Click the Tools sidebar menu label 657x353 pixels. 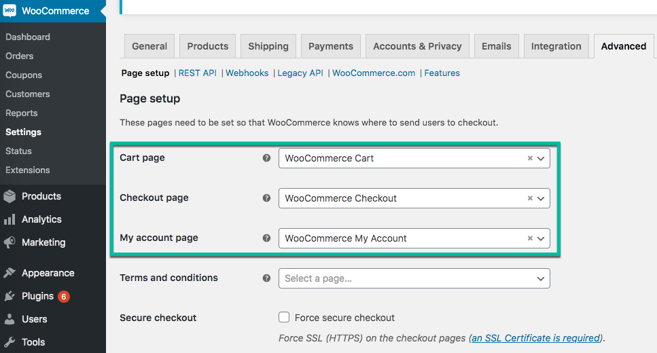pyautogui.click(x=33, y=342)
